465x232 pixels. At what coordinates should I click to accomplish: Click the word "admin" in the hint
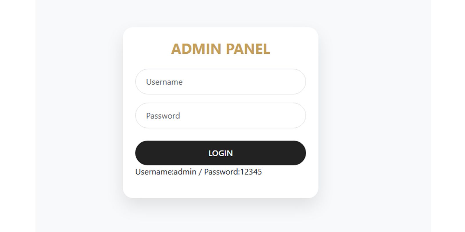click(x=185, y=172)
